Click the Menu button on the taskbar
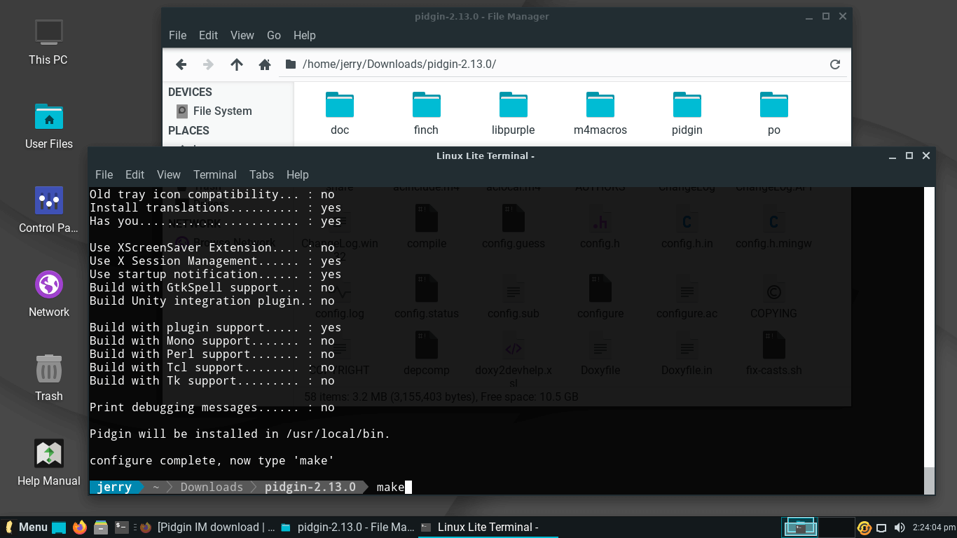 pos(26,527)
